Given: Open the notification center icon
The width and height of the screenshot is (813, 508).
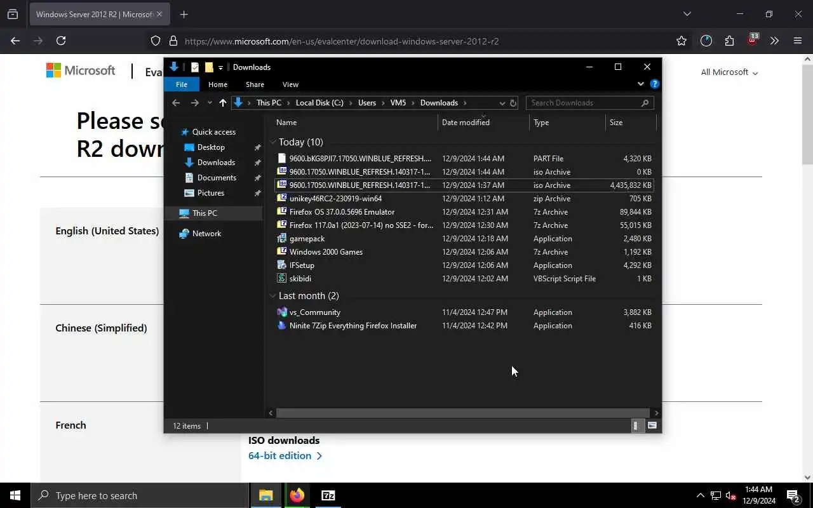Looking at the screenshot, I should pos(793,495).
